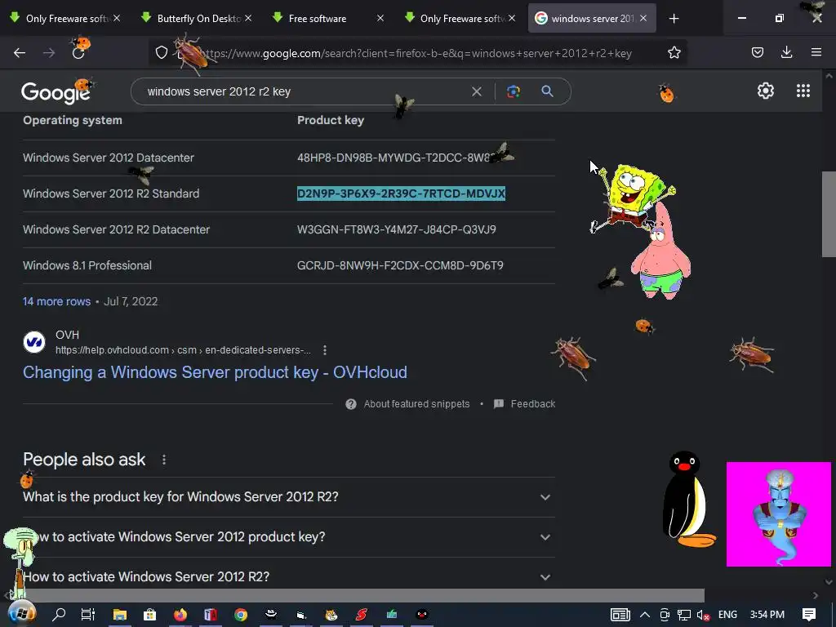Open Task View on taskbar
The width and height of the screenshot is (836, 627).
pos(88,614)
